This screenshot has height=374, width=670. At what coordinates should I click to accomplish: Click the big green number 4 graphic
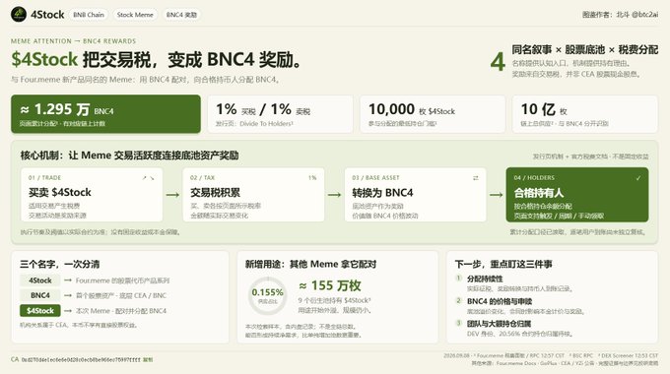click(x=498, y=62)
